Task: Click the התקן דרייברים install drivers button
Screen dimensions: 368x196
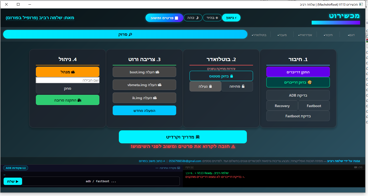Action: (x=298, y=72)
